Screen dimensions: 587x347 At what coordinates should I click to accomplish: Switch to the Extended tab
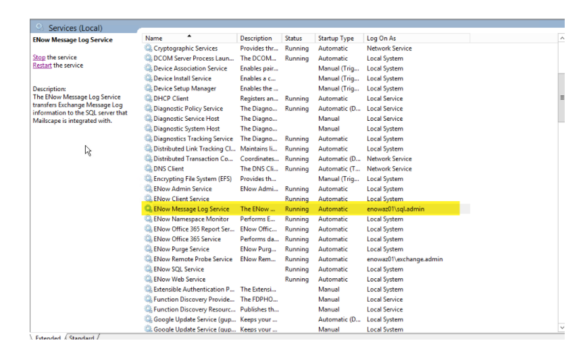(47, 338)
